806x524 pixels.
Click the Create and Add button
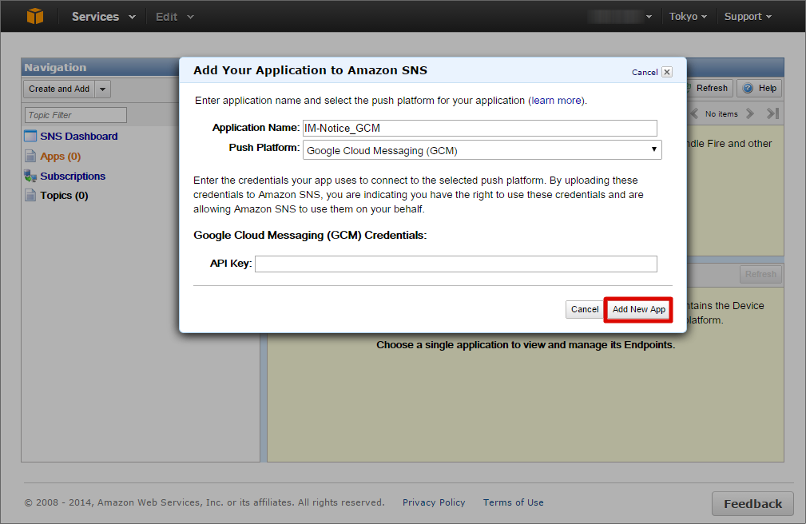coord(59,89)
